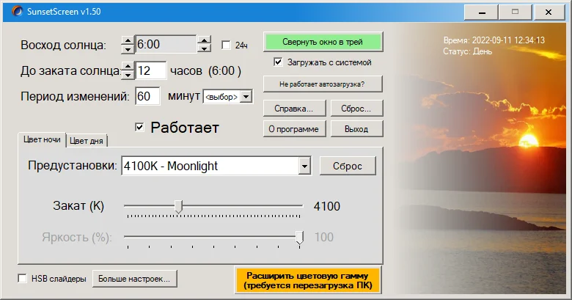Click orange Расширить цветовую гамму button

[307, 280]
